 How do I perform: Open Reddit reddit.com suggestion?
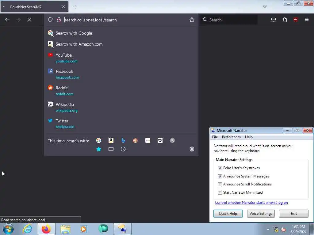coord(121,91)
